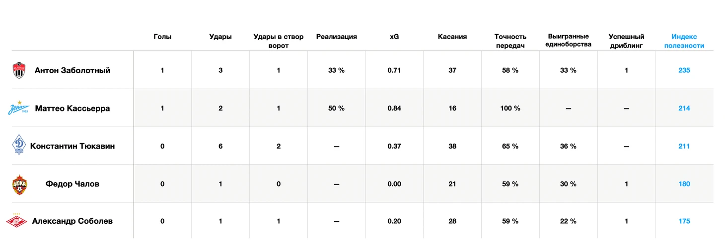Open player Антон Заболотный

pos(72,70)
